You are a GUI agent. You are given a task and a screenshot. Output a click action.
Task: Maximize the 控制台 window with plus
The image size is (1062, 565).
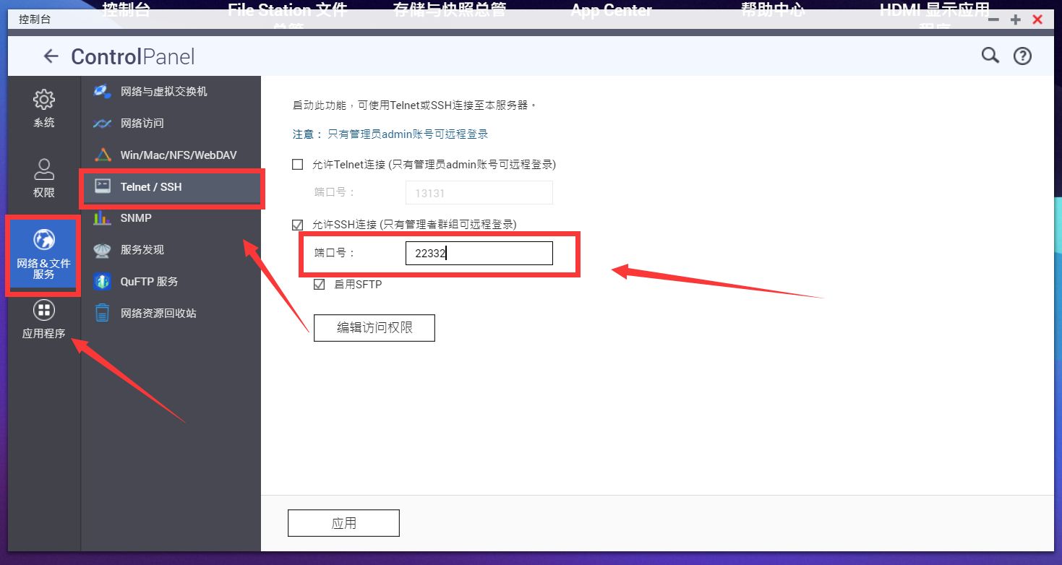pyautogui.click(x=1016, y=20)
